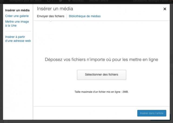Close the Insérer un média dialog

tap(165, 9)
